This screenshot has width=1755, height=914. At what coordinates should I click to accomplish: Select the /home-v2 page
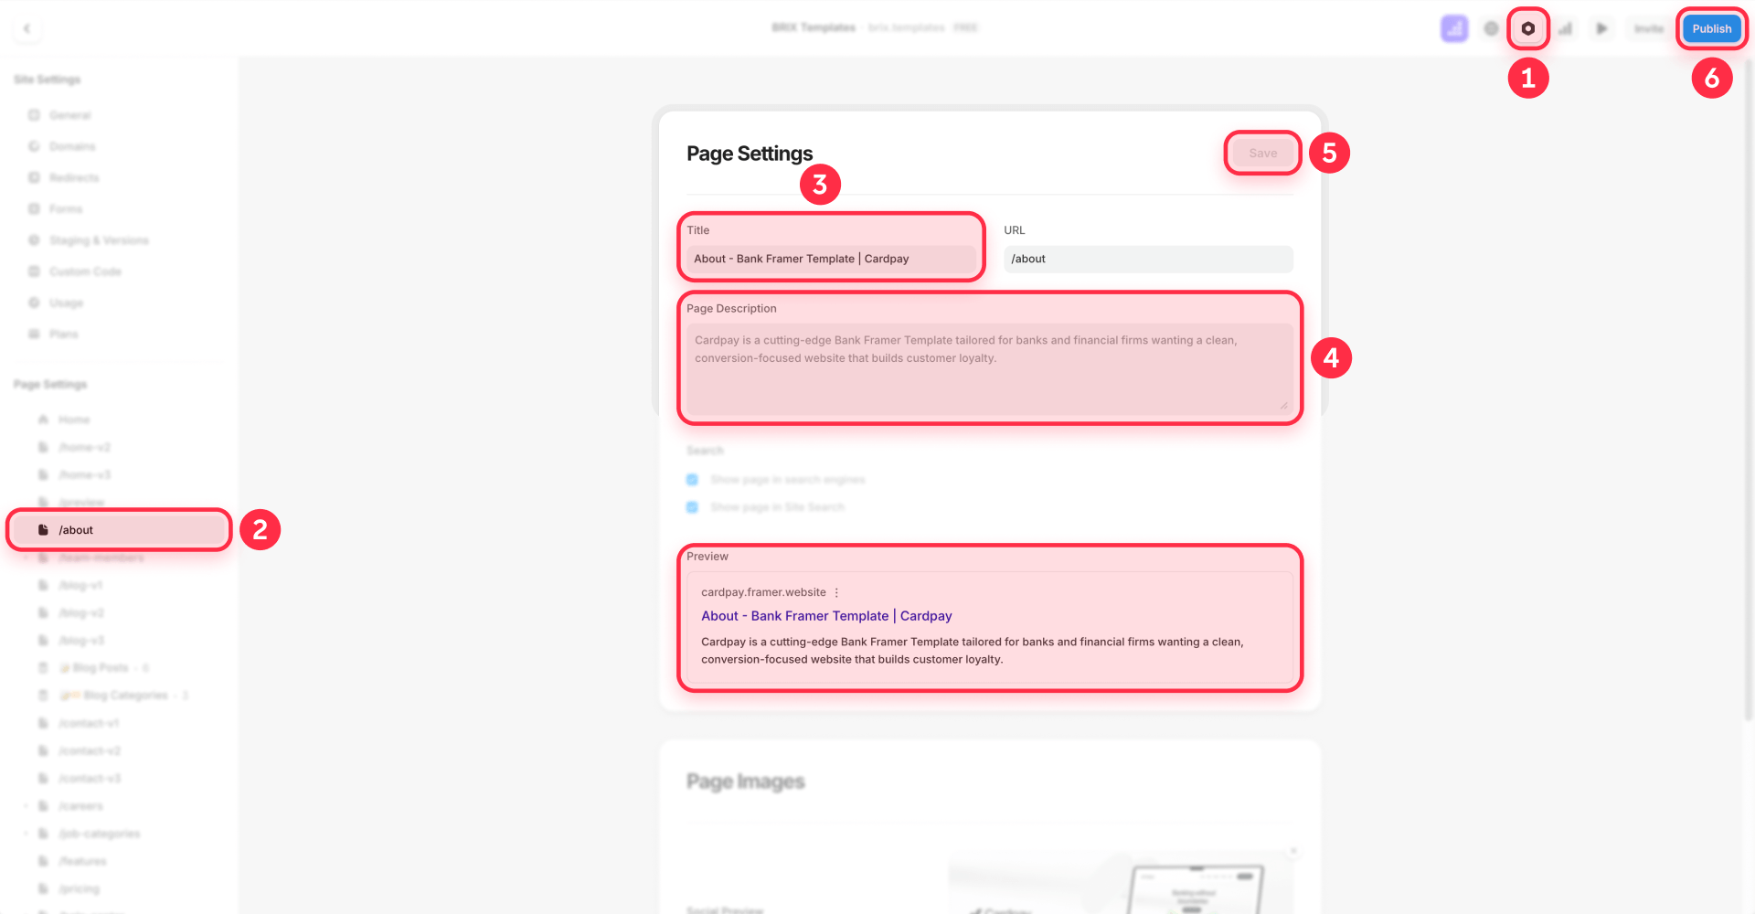pos(84,447)
